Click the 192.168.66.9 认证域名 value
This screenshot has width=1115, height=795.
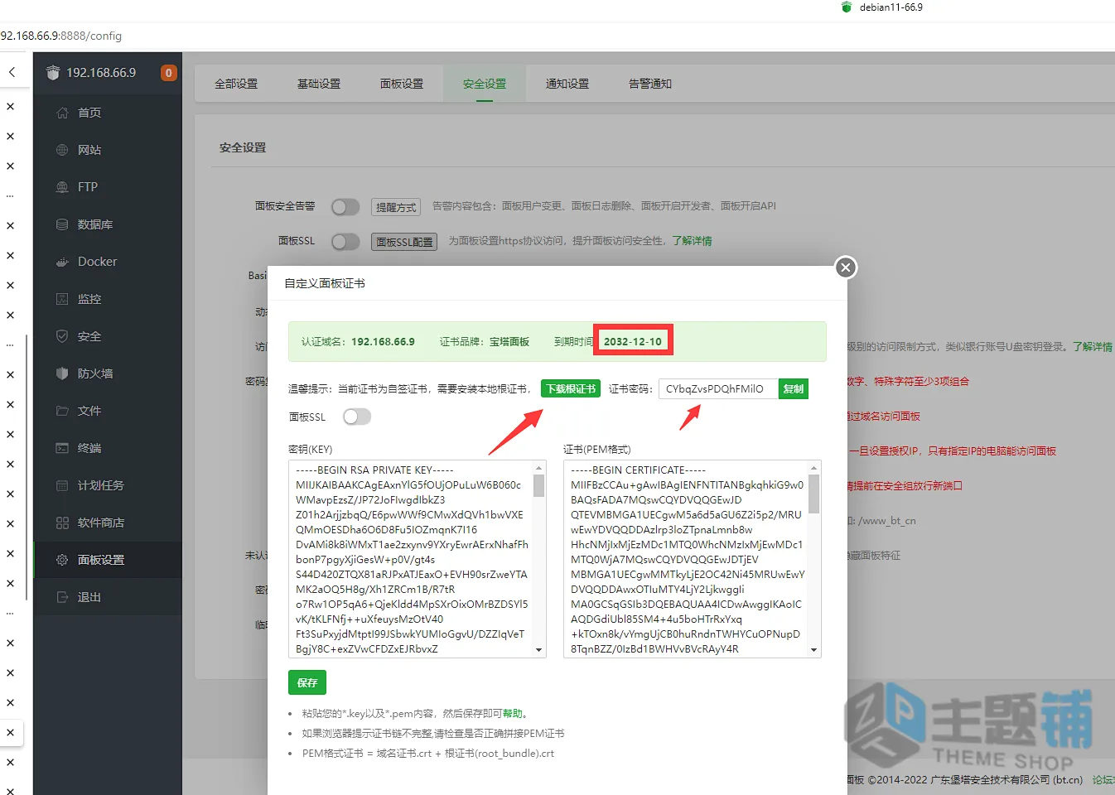tap(383, 341)
